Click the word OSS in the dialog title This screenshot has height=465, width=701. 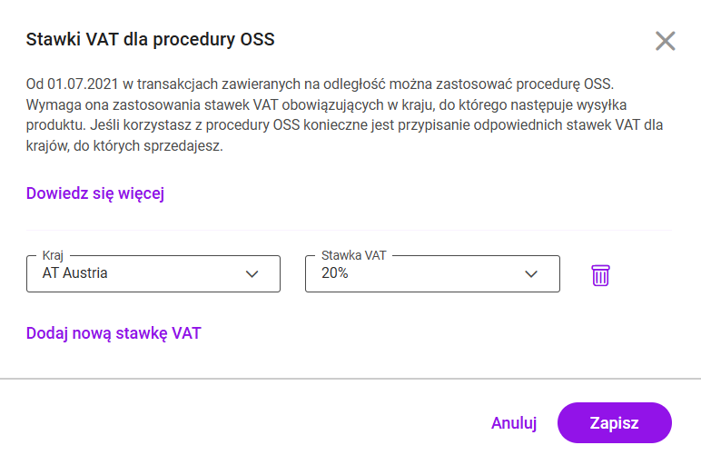tap(255, 39)
